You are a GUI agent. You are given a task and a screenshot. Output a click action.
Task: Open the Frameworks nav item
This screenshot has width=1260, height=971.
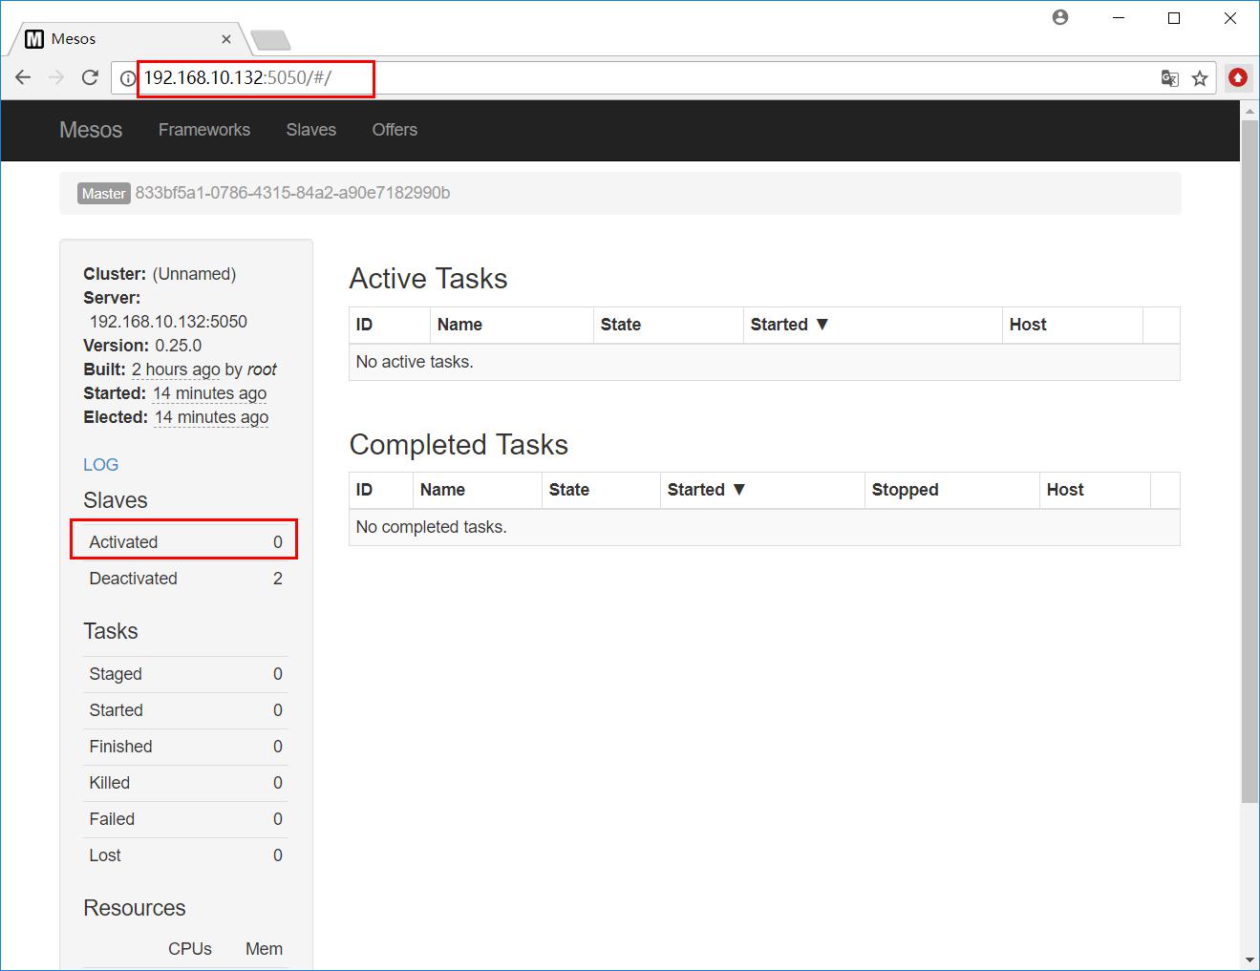[x=204, y=130]
